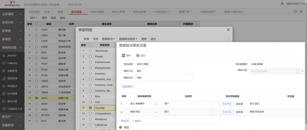The image size is (307, 130).
Task: Open the 小畅协同 sidebar icon
Action: pos(4,63)
